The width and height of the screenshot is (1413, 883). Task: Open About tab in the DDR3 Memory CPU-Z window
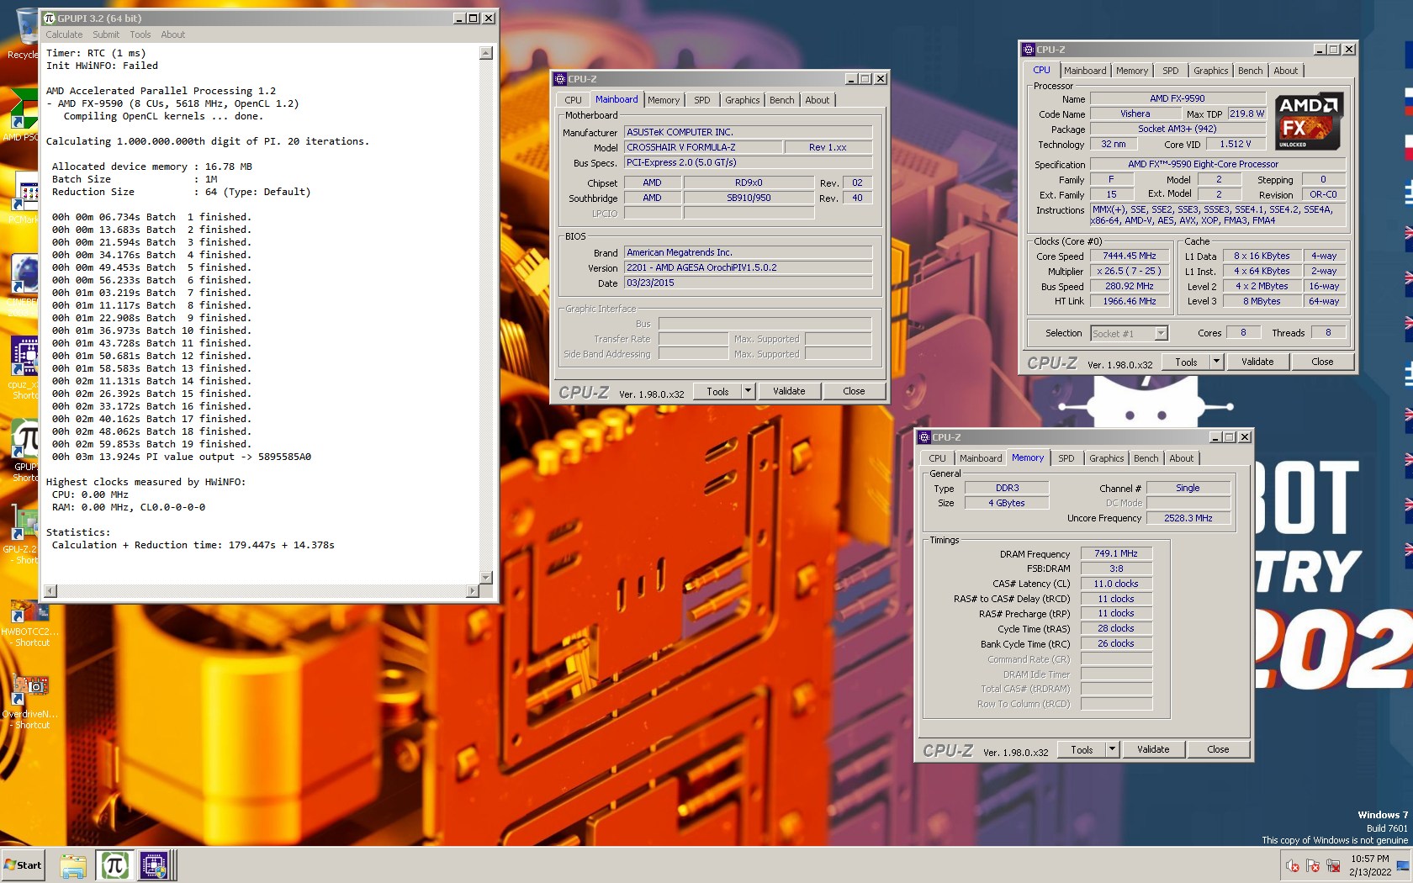1182,458
